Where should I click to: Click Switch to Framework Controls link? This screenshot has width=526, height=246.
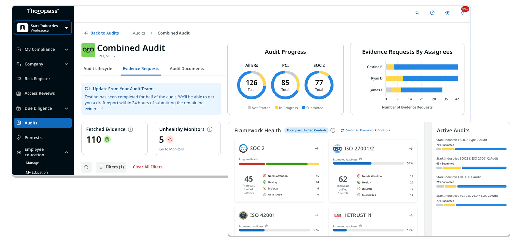(x=365, y=130)
